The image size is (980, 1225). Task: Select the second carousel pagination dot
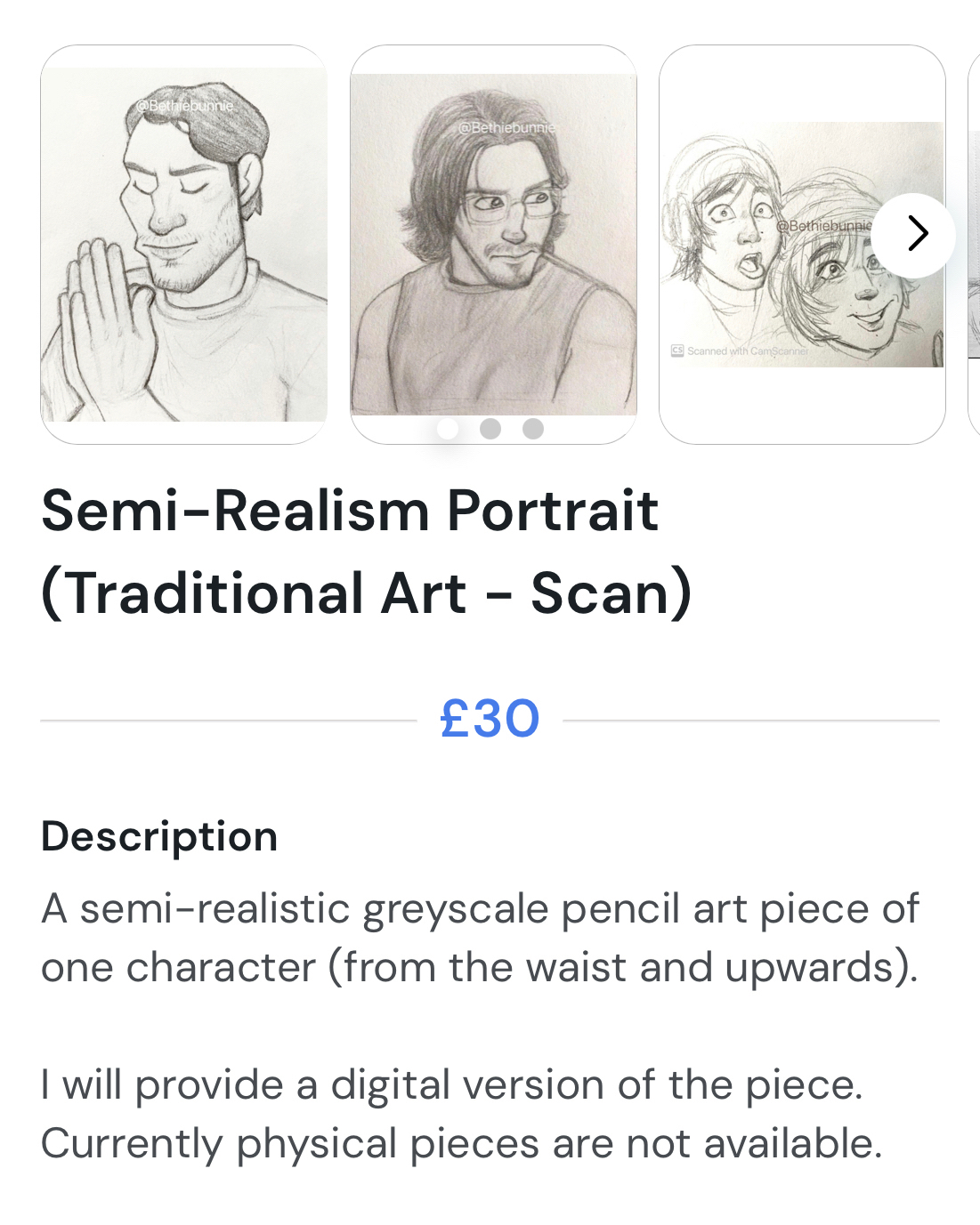click(490, 429)
